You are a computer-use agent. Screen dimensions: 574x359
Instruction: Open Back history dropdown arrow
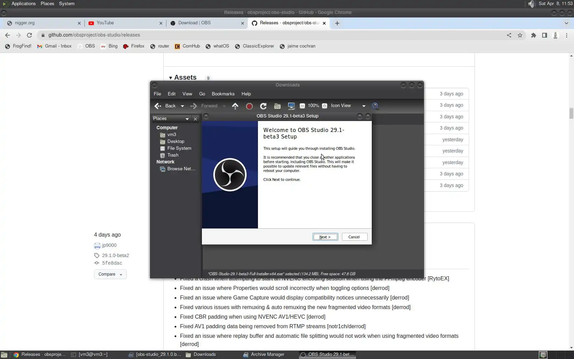tap(182, 106)
